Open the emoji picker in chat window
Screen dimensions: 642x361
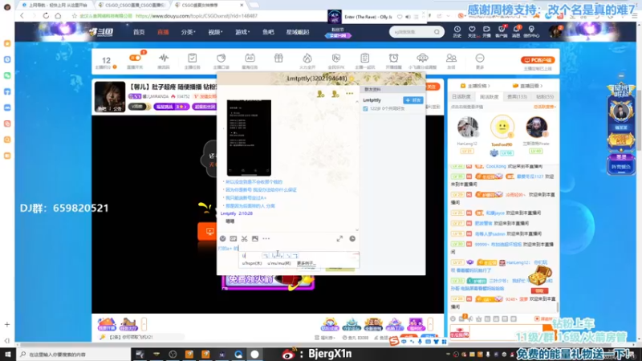click(222, 238)
